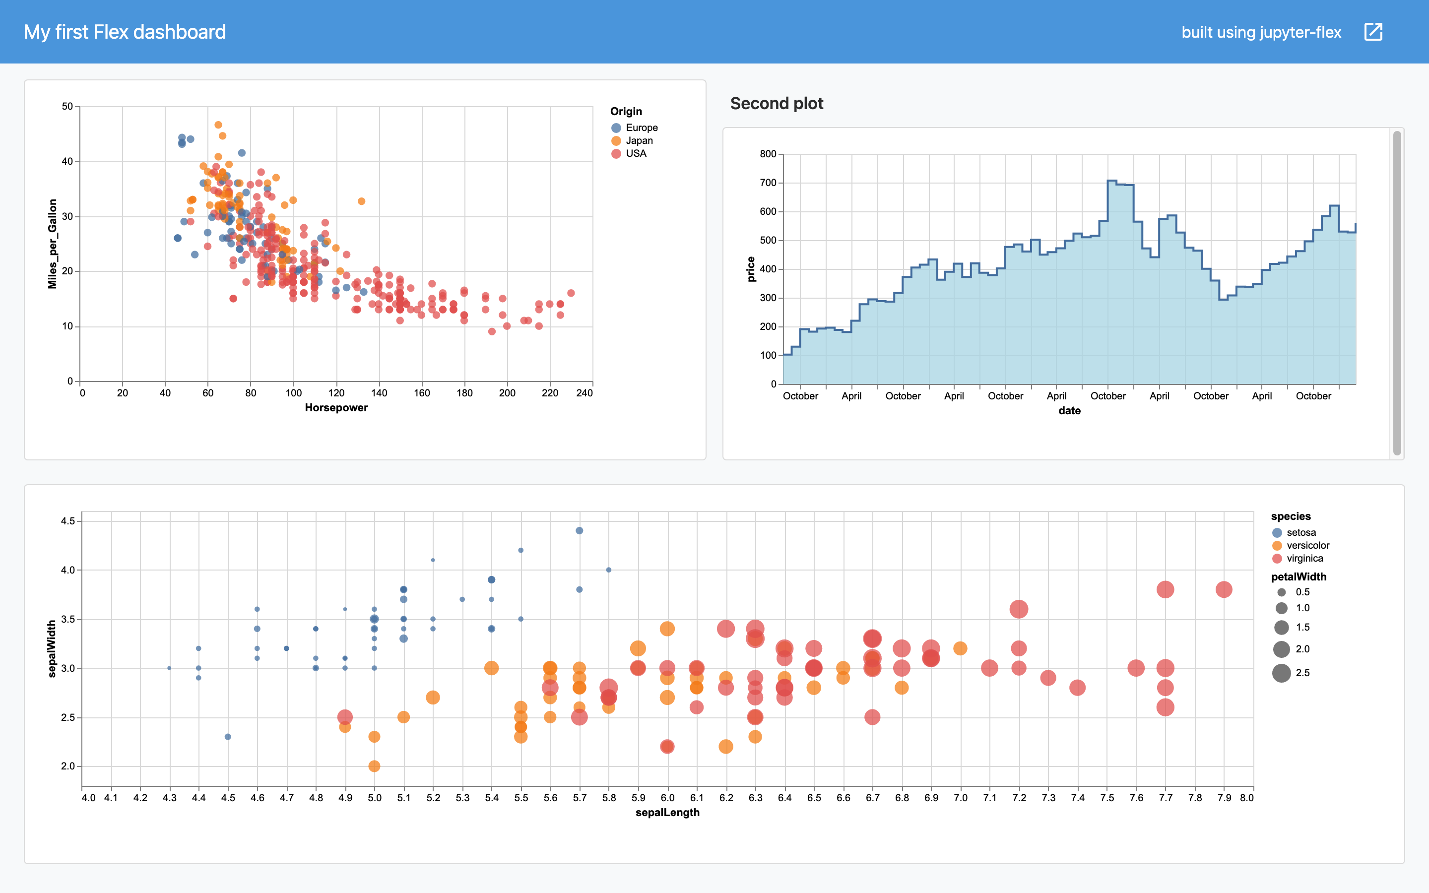Click the 2.0 petalWidth legend circle
The image size is (1429, 893).
pos(1281,649)
